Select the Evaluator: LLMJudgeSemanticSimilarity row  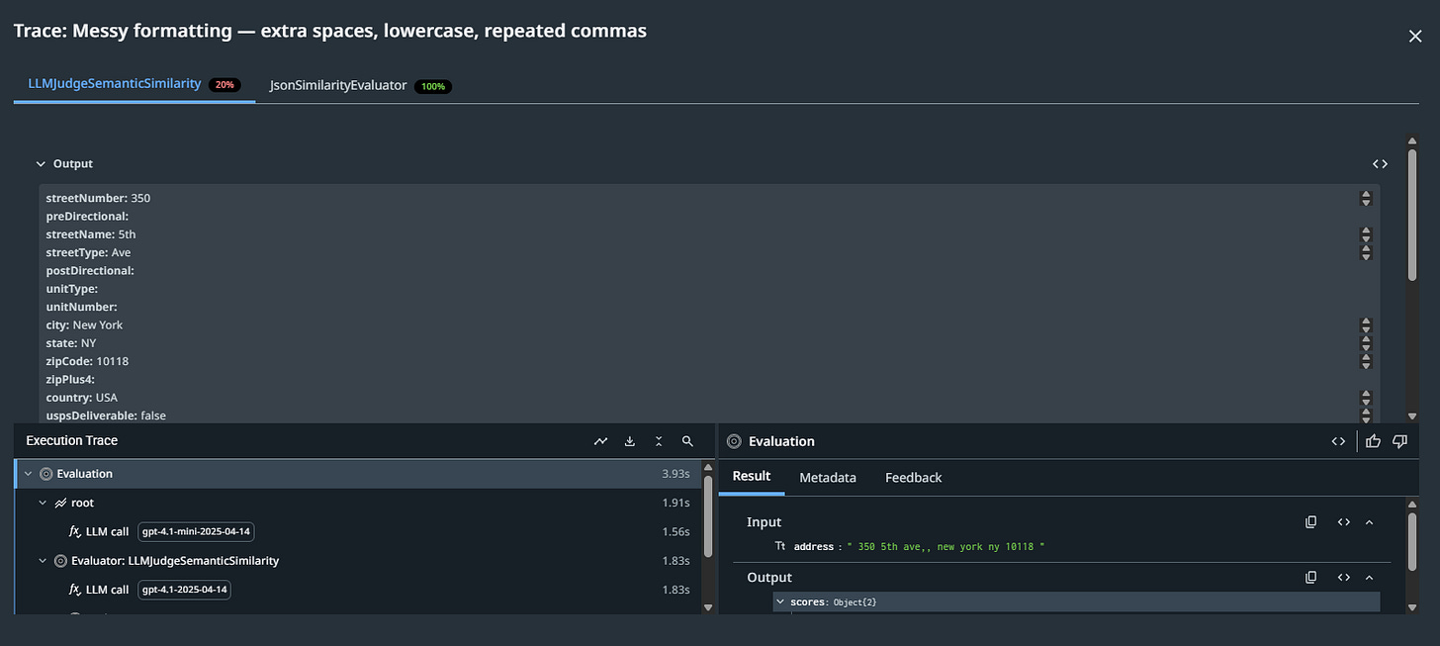click(x=358, y=561)
